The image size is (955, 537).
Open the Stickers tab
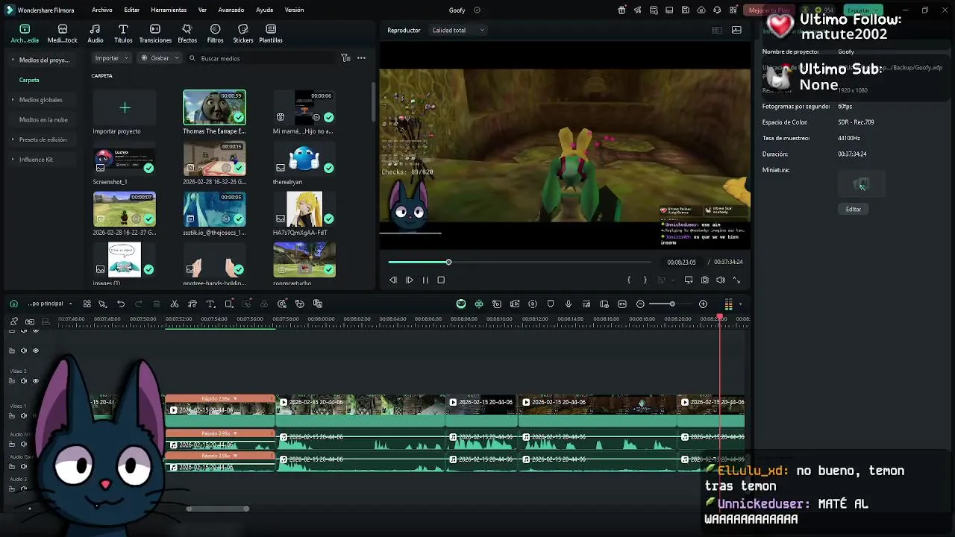[x=242, y=34]
